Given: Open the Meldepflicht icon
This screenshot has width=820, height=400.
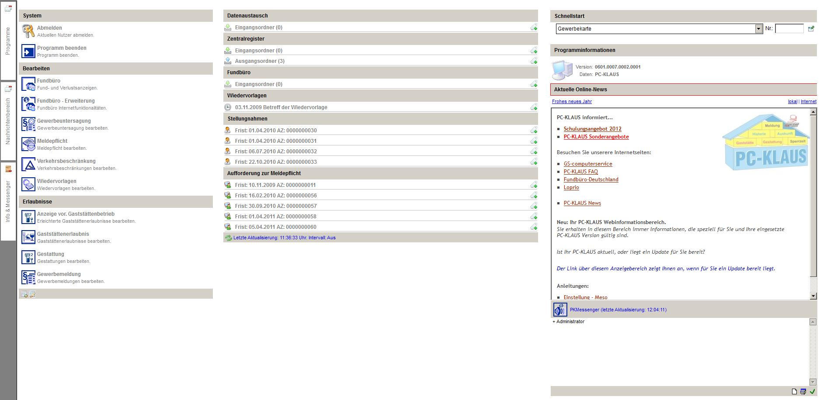Looking at the screenshot, I should (x=28, y=144).
